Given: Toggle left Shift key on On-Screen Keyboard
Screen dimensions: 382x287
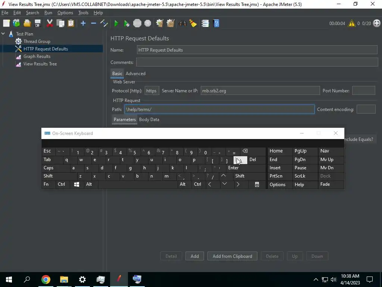Looking at the screenshot, I should click(59, 176).
